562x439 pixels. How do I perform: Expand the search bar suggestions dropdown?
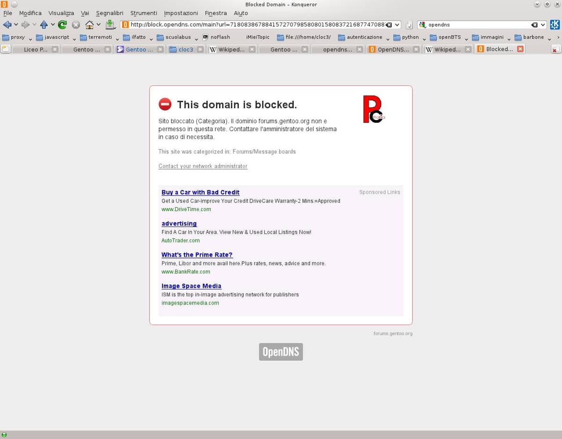(x=543, y=25)
